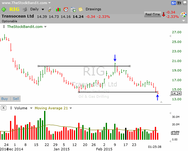Open the color palette icon
188x151 pixels.
click(x=183, y=15)
